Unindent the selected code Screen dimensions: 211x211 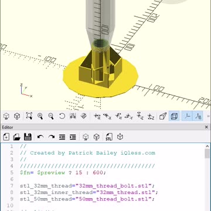click(x=62, y=137)
